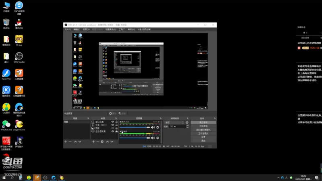This screenshot has height=181, width=322.
Task: Toggle the lock on the 文本 (GDI+) source
Action: (x=116, y=125)
